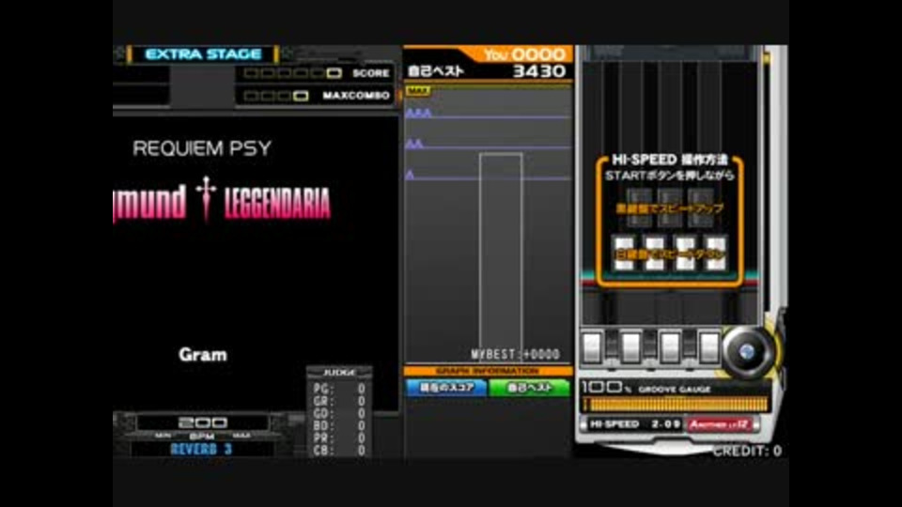Click the CREDIT: 0 text
The image size is (902, 507).
(x=747, y=451)
